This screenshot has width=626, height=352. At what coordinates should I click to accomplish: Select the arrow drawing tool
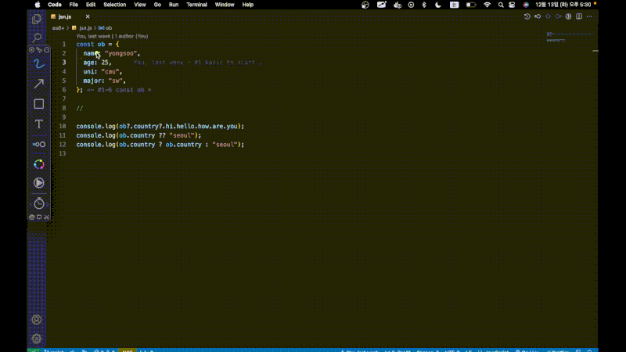click(38, 84)
